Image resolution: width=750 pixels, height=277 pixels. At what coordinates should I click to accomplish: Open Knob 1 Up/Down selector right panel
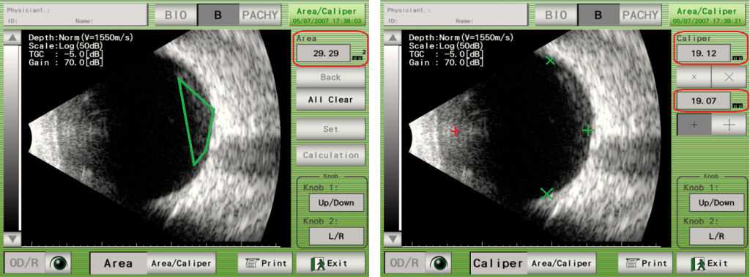tap(716, 203)
